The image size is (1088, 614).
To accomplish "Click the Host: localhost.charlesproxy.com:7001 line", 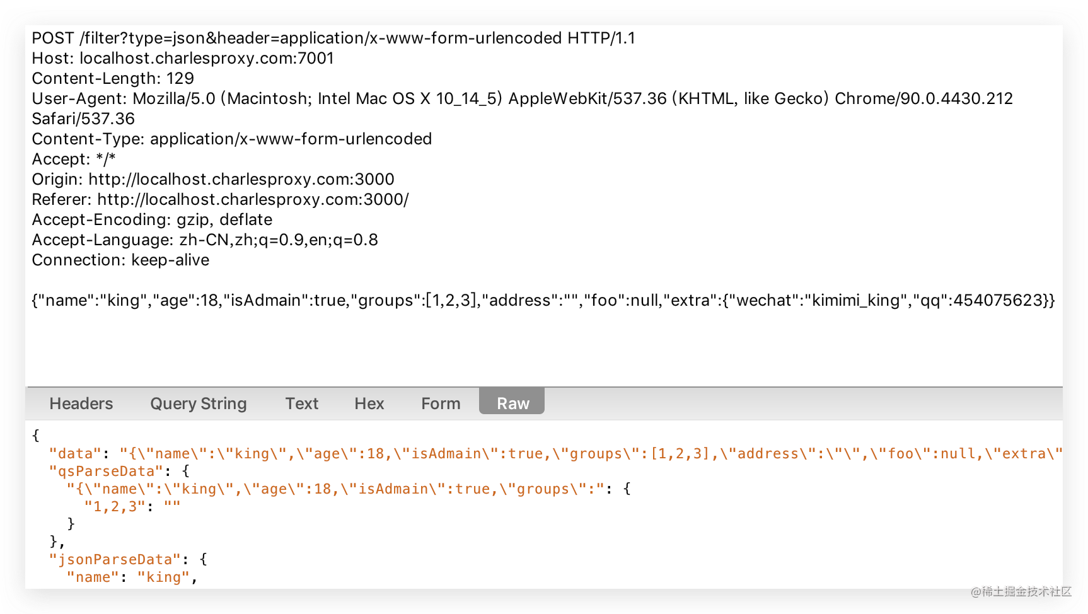I will pos(183,59).
